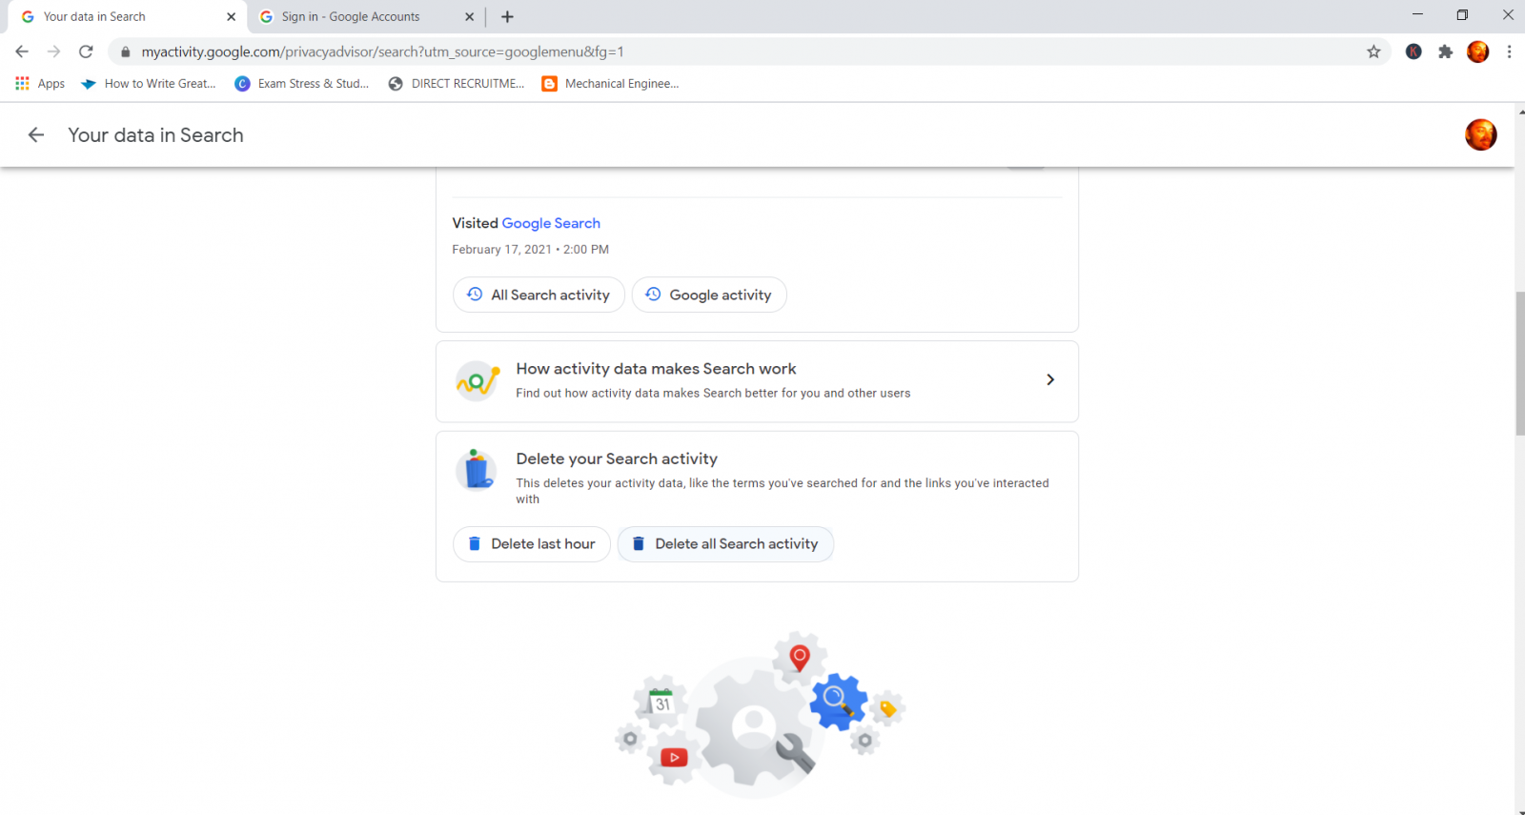Switch to Sign in - Google Accounts tab

click(x=366, y=16)
